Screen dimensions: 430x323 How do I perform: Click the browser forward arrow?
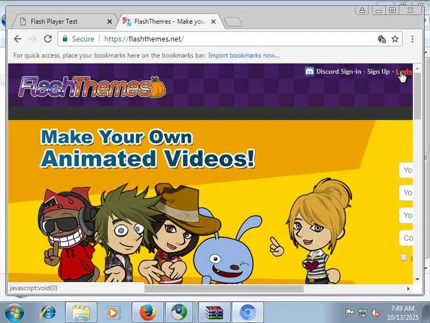pos(33,39)
